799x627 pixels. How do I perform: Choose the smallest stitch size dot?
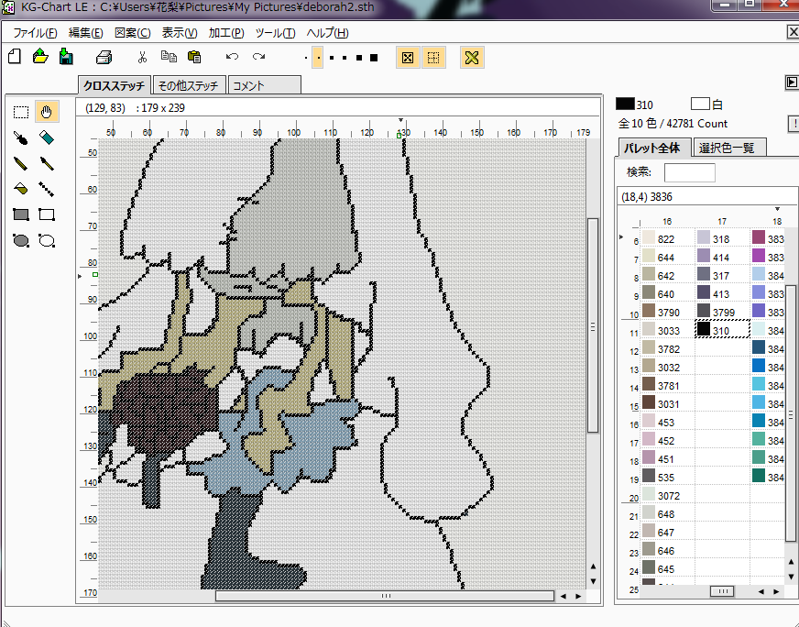coord(306,58)
